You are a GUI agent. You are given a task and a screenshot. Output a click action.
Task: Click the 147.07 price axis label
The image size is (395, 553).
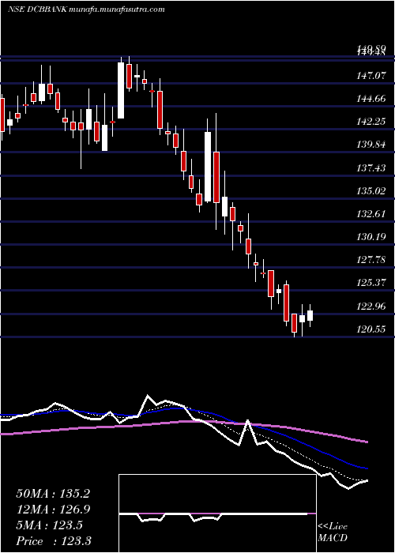[371, 76]
